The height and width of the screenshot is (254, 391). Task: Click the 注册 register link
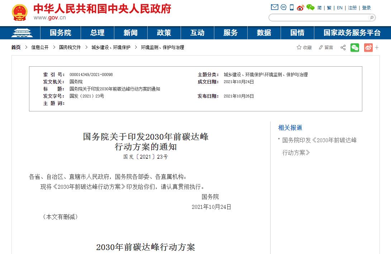click(x=352, y=8)
